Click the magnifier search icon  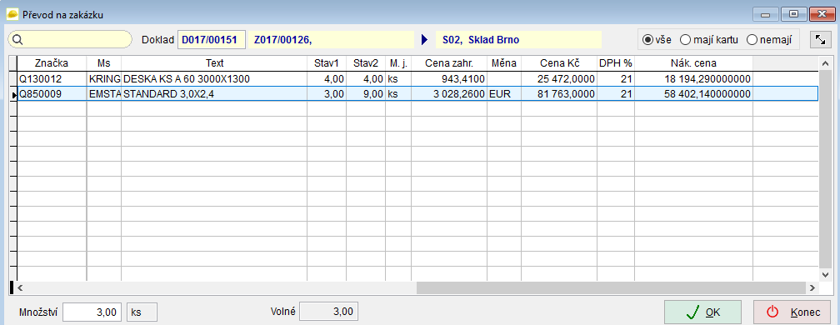(17, 40)
